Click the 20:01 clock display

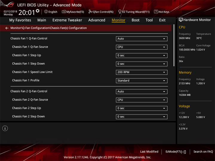(27, 13)
